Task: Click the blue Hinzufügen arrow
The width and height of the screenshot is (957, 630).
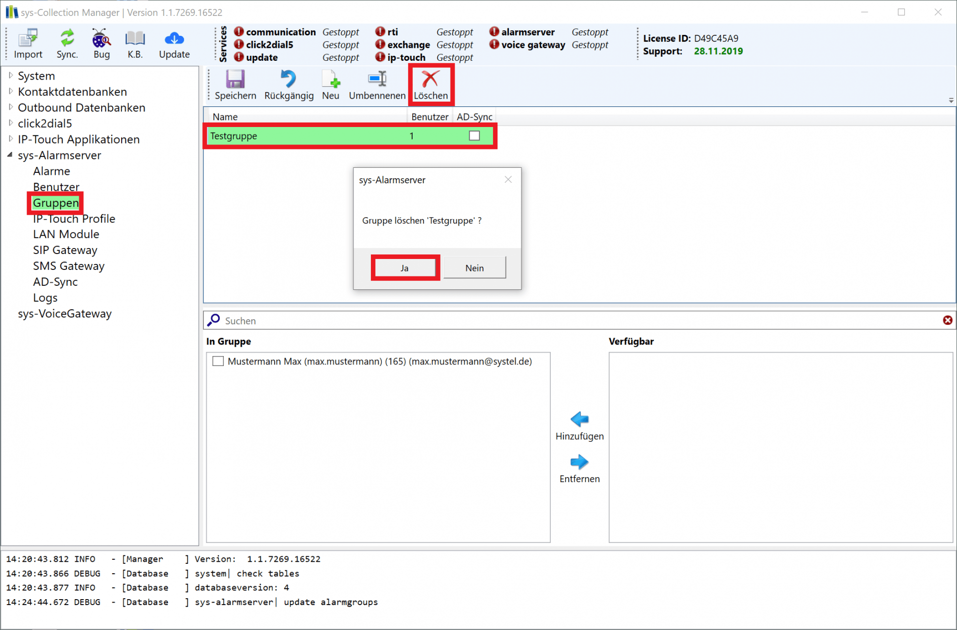Action: (579, 419)
